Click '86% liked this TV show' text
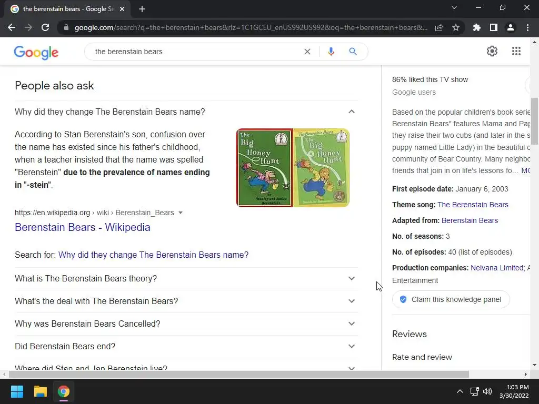 tap(430, 80)
